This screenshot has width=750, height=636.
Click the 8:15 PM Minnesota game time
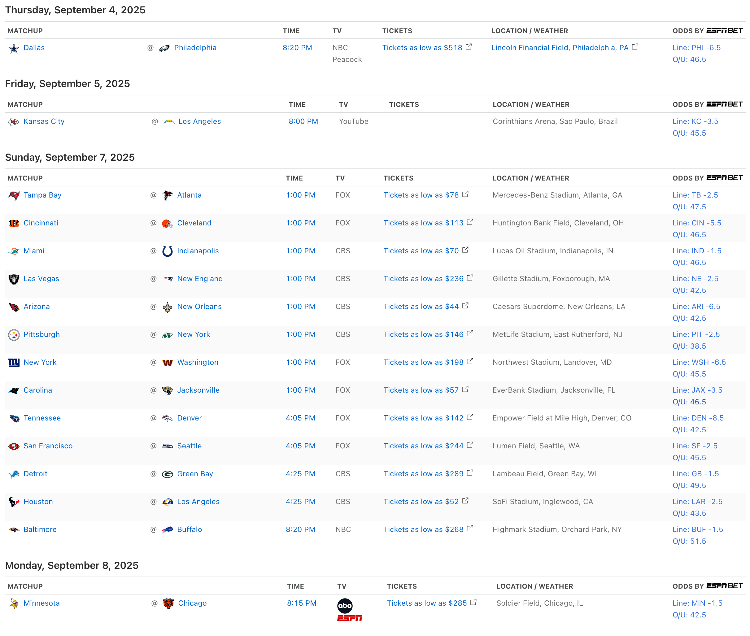pyautogui.click(x=301, y=603)
